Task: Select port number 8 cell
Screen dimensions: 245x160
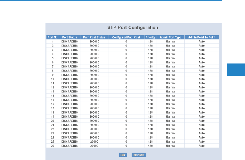Action: pos(53,71)
